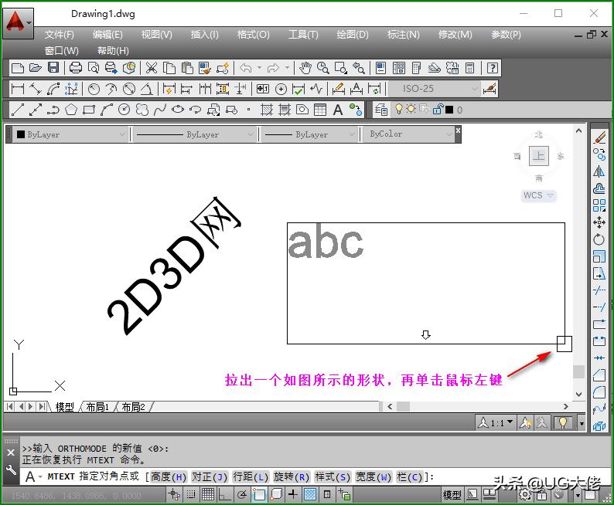614x505 pixels.
Task: Choose the 样式(S) command option
Action: coord(333,477)
